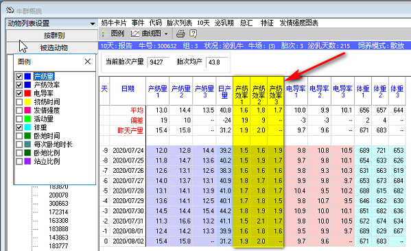Click the yellow 挤奶时间 color swatch
This screenshot has height=251, width=411.
tap(27, 102)
